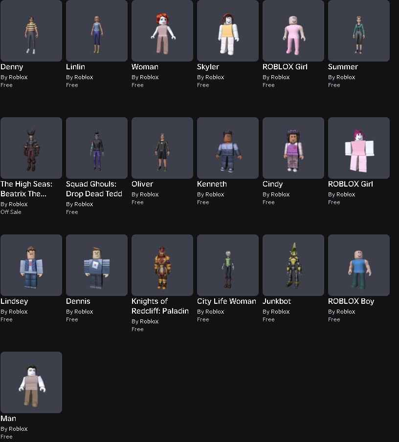Open Beatrix The High Seas avatar thumbnail
This screenshot has height=442, width=399.
click(31, 148)
